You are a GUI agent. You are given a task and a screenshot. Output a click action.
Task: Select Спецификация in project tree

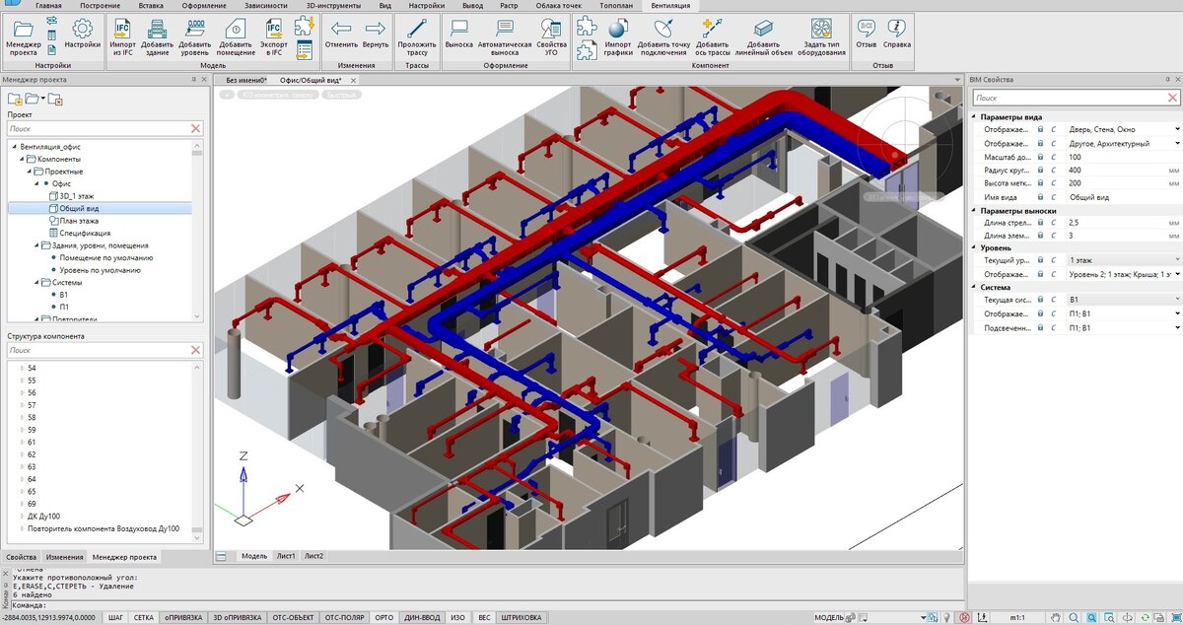coord(83,234)
